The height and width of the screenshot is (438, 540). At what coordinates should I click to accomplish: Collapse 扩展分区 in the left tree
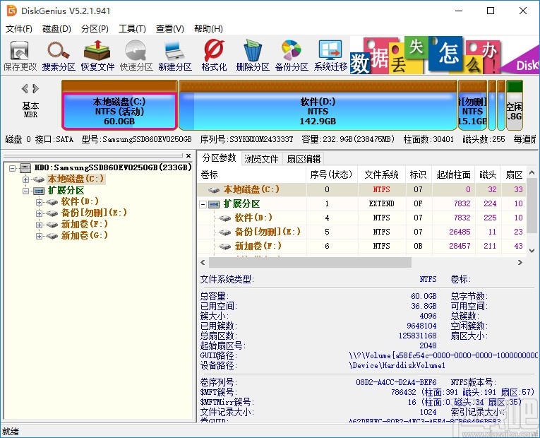(x=27, y=191)
